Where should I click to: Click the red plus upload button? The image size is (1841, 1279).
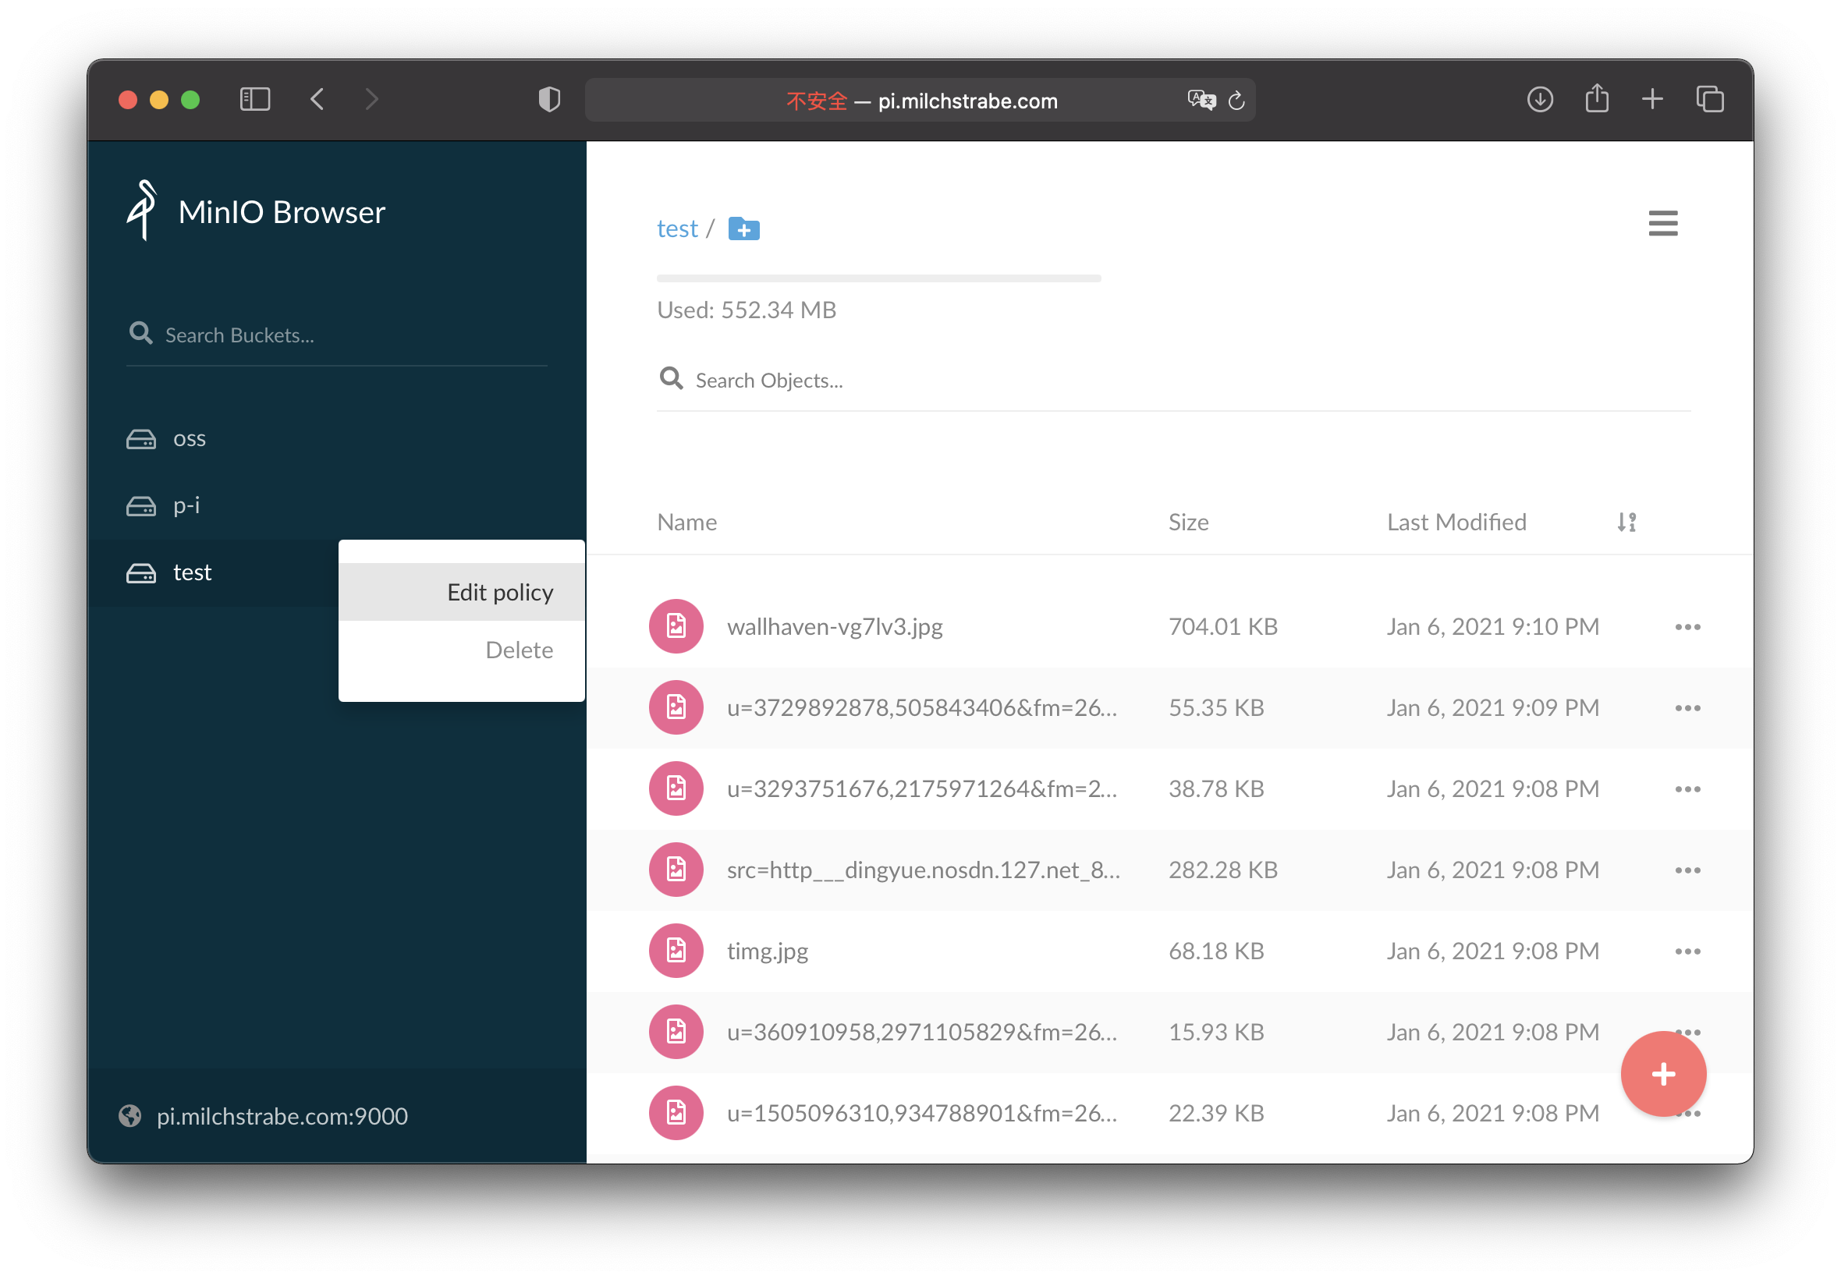point(1662,1073)
